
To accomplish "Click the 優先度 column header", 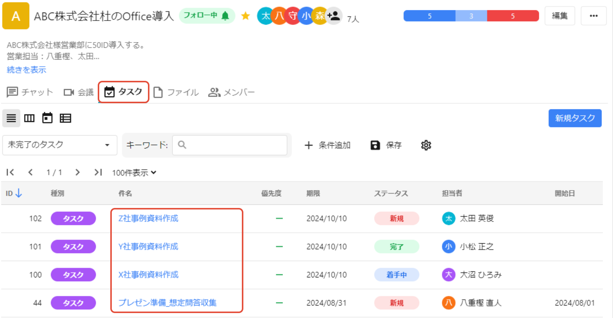I will click(x=271, y=194).
